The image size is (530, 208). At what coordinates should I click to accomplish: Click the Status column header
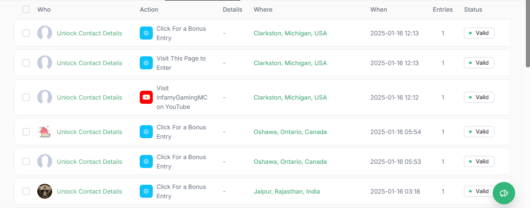(473, 9)
